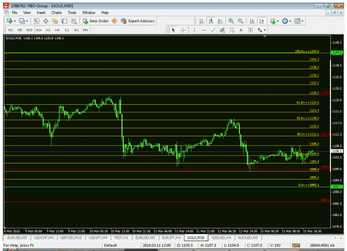The image size is (347, 251).
Task: Open the Indicators dropdown arrow
Action: pyautogui.click(x=278, y=21)
